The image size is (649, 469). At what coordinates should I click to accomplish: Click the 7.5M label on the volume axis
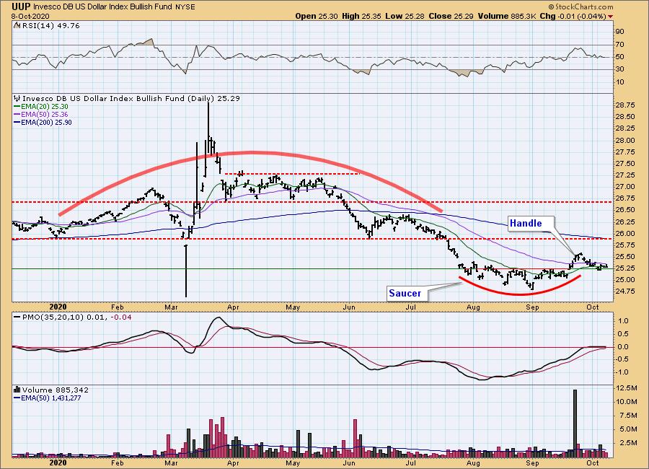click(628, 416)
